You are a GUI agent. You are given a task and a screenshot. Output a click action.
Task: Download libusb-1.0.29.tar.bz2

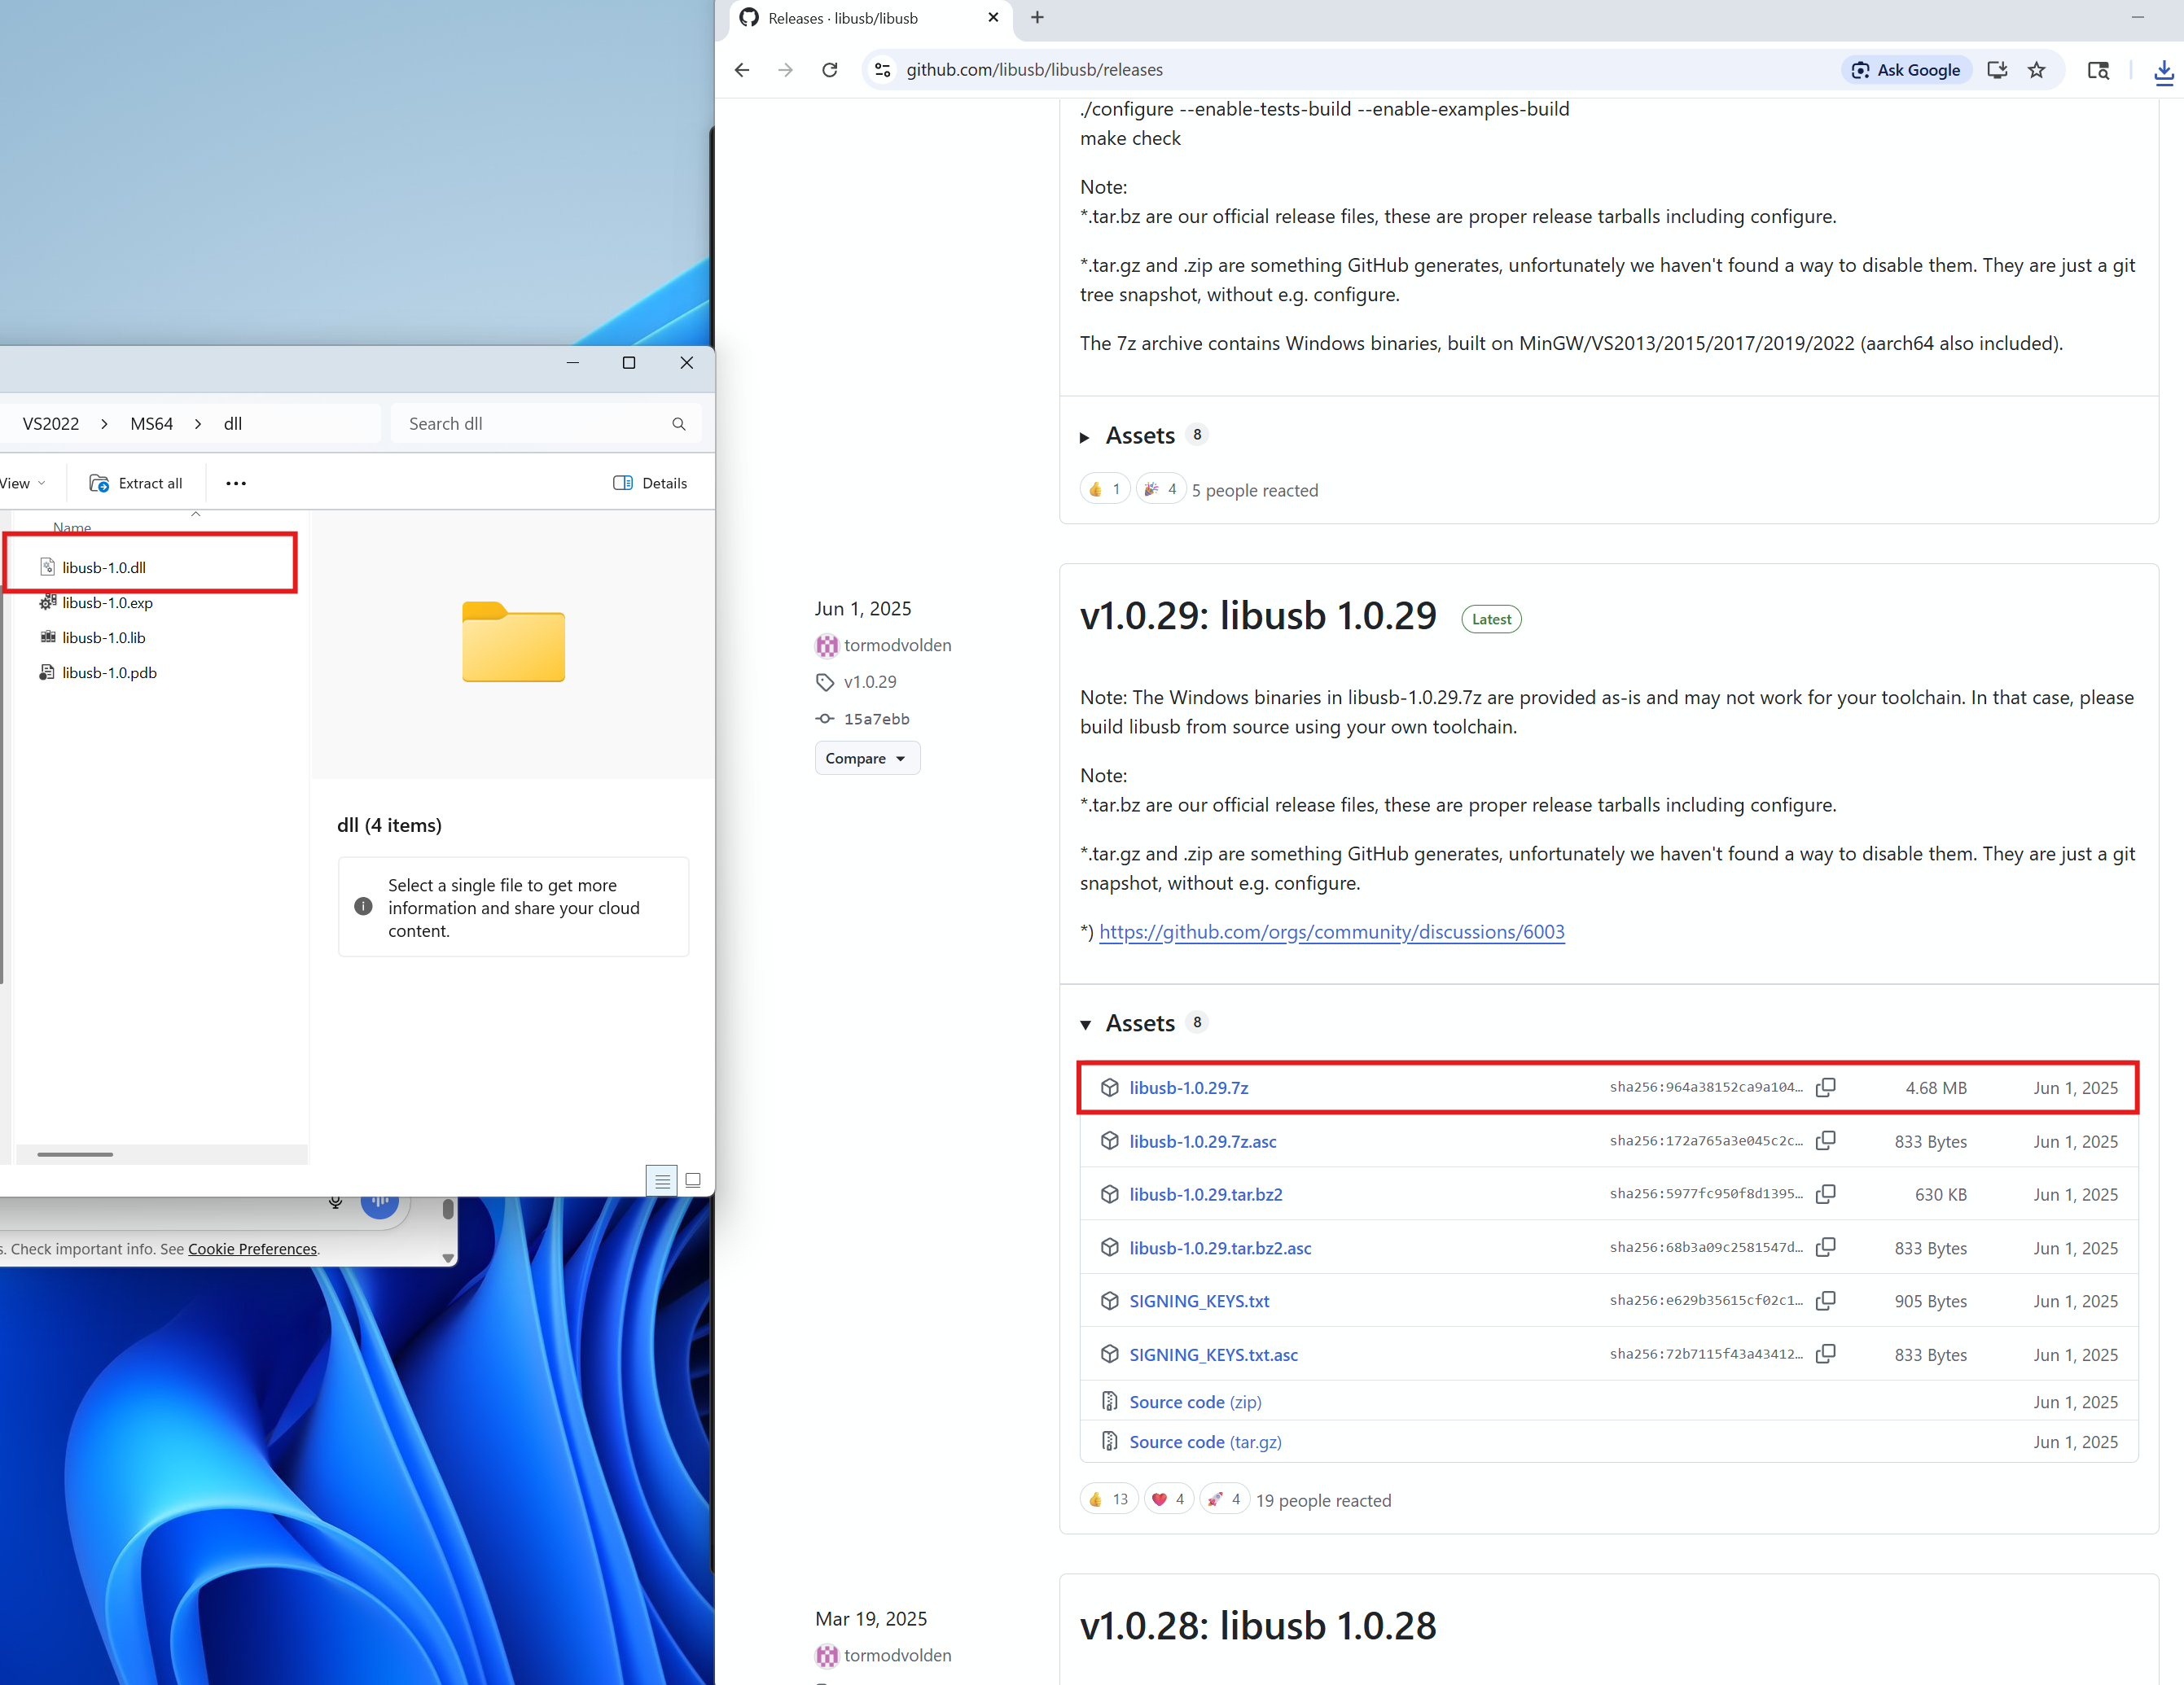coord(1205,1194)
